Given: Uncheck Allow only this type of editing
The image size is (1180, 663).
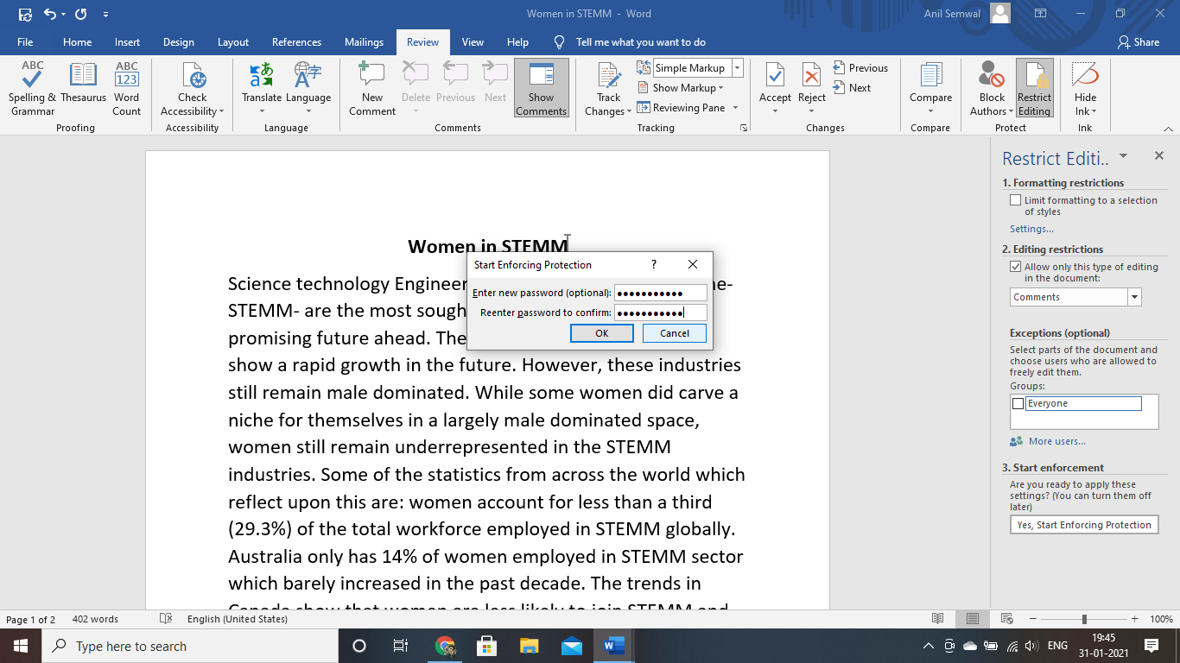Looking at the screenshot, I should click(x=1016, y=267).
